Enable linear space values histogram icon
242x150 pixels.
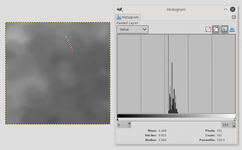224,29
